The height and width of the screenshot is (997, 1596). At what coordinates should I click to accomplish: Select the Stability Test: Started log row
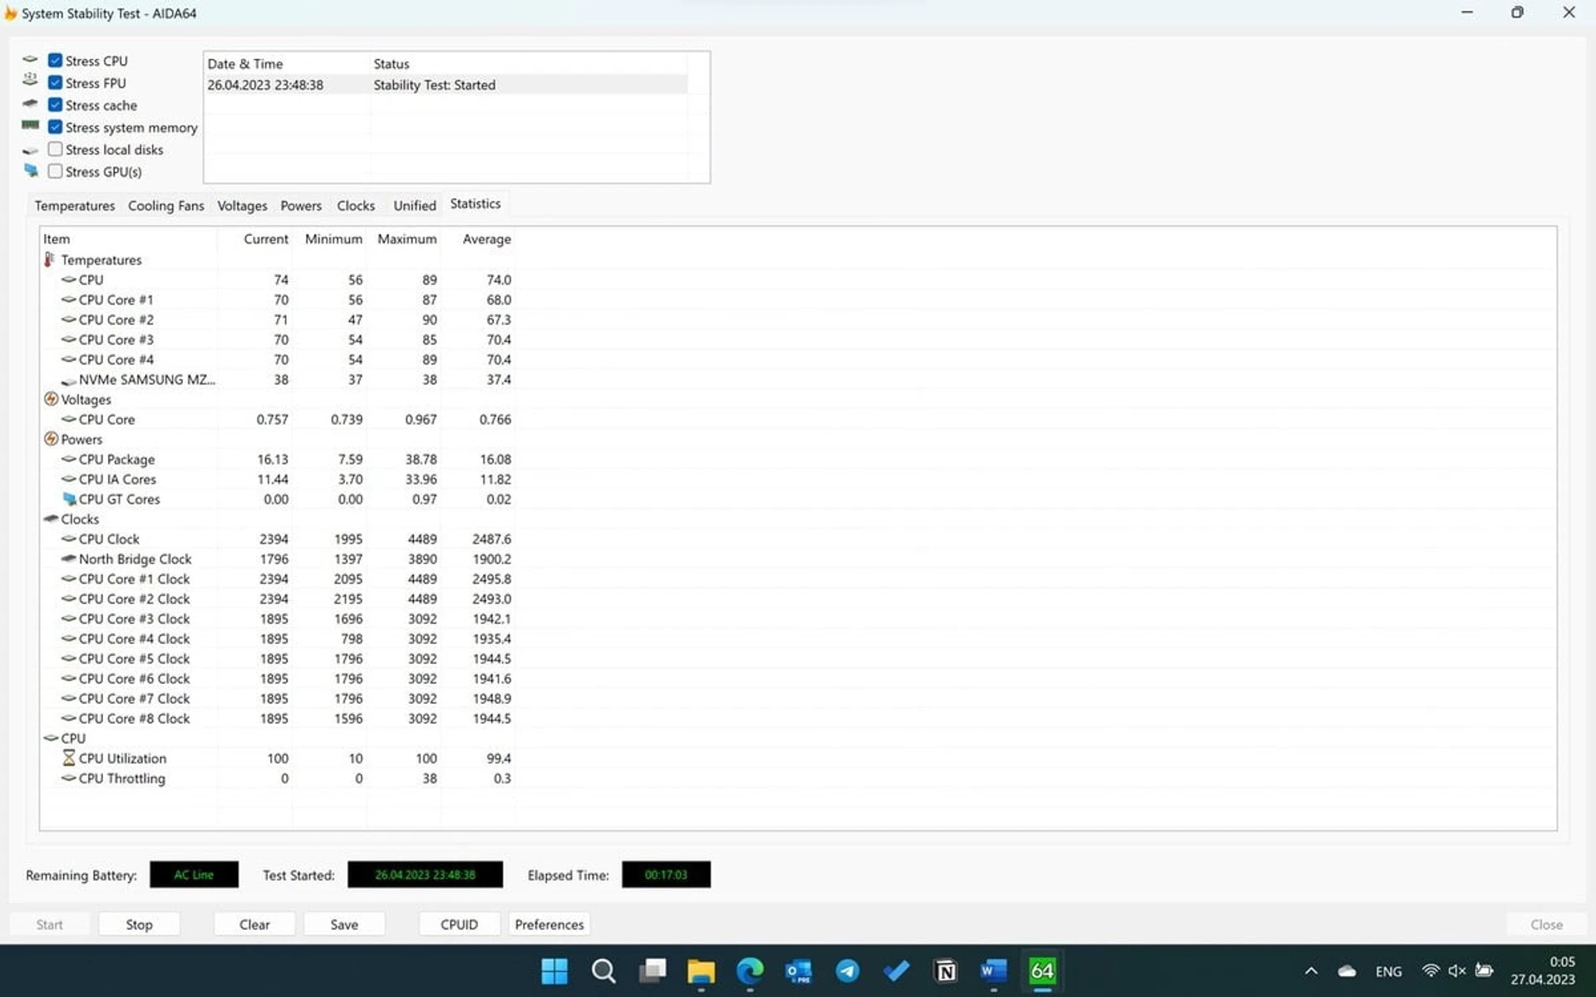click(446, 85)
